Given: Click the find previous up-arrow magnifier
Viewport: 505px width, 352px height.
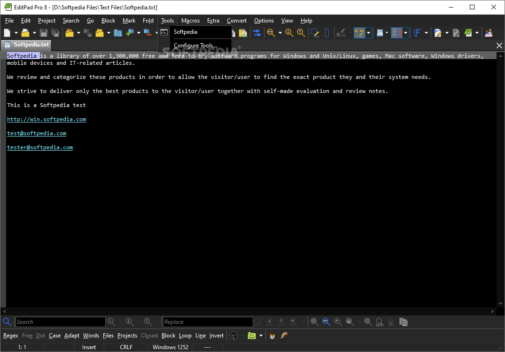Looking at the screenshot, I should (x=301, y=33).
